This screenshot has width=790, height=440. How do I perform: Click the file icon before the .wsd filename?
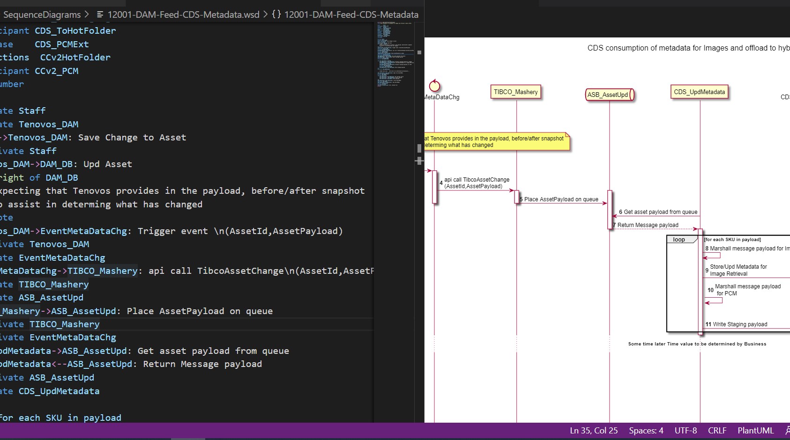coord(101,14)
